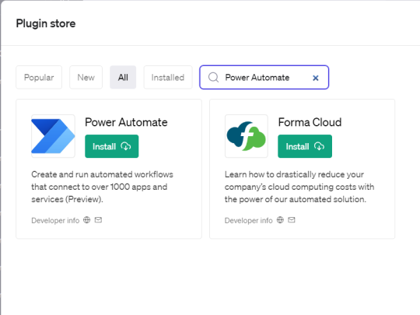
Task: Install the Power Automate plugin
Action: [x=112, y=146]
